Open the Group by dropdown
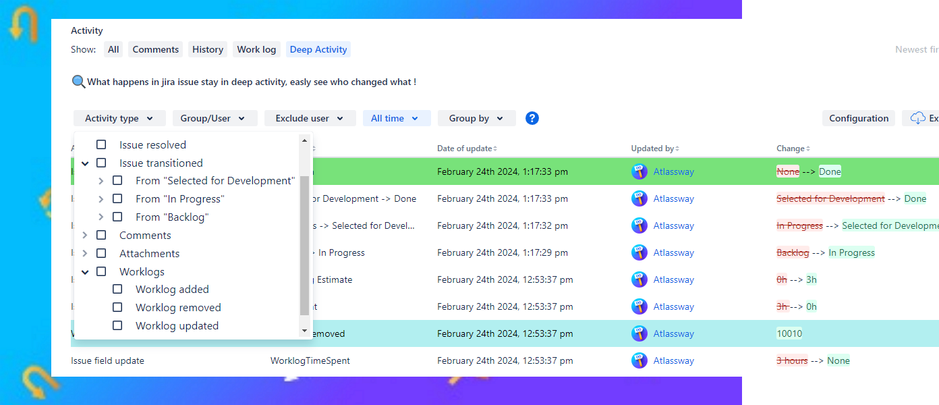 tap(477, 118)
